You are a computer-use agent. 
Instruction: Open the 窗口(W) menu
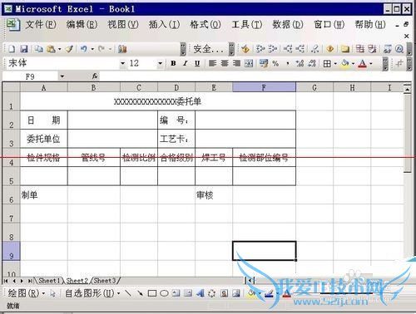tap(329, 25)
